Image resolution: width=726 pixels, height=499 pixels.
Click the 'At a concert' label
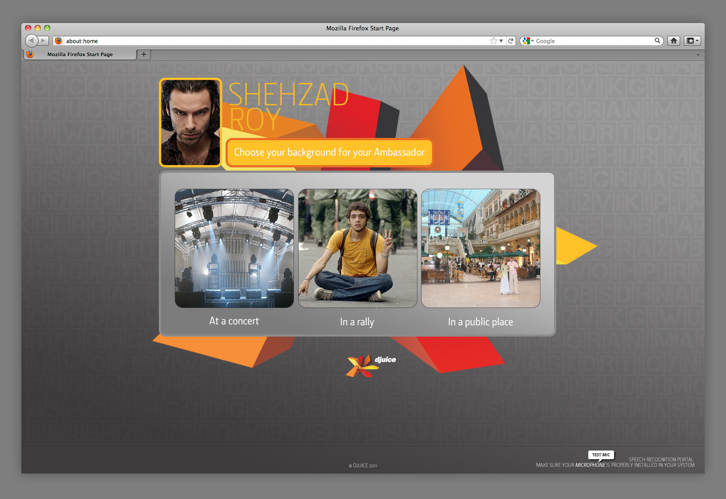(234, 321)
